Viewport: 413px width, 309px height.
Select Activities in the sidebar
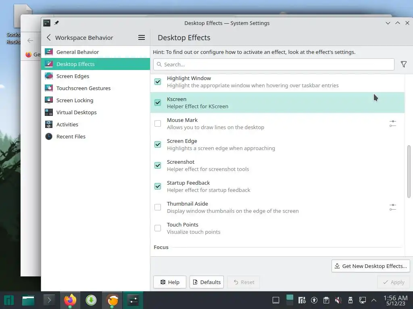pos(95,125)
